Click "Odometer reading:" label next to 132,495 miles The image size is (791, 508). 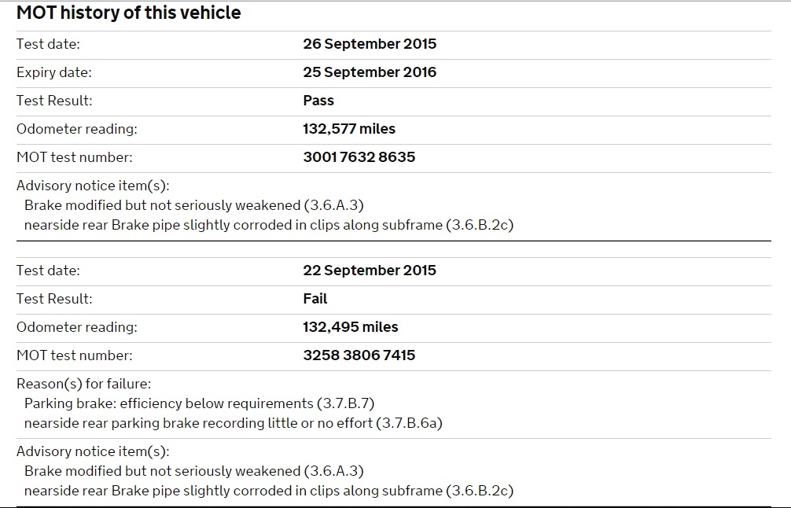click(x=76, y=327)
